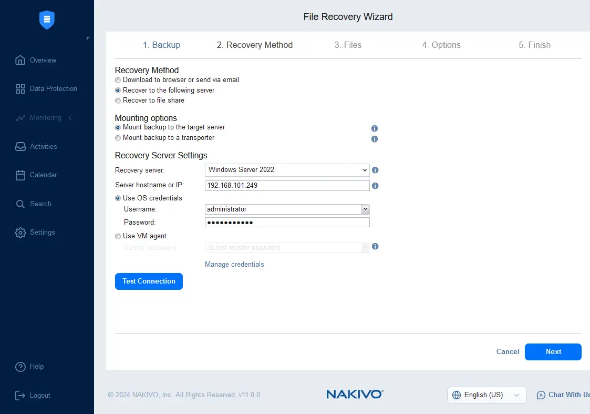Click the Test Connection button
The width and height of the screenshot is (590, 414).
pos(149,281)
